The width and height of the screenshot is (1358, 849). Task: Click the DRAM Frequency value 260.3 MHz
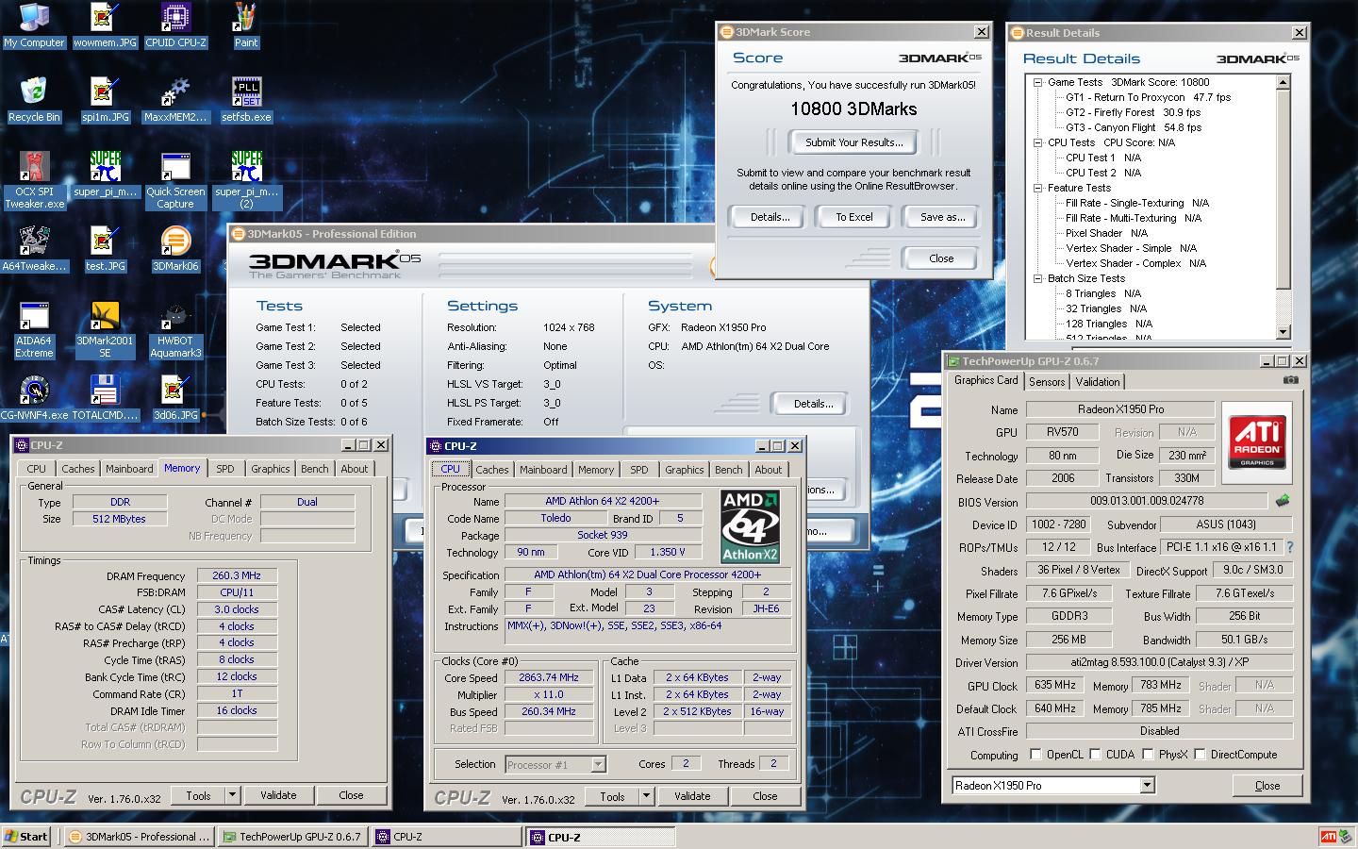237,575
